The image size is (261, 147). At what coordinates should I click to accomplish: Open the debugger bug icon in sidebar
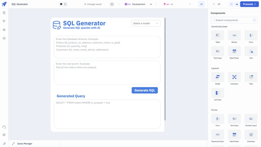(4, 30)
